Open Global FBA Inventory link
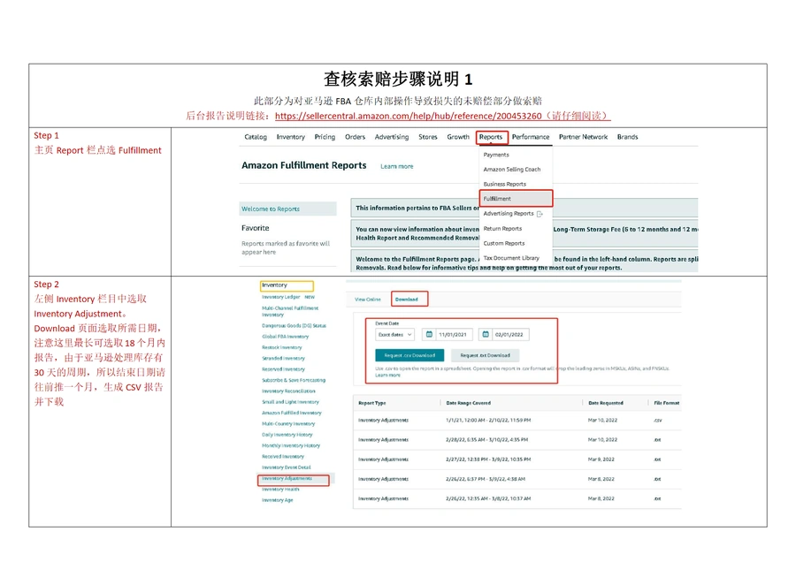796x562 pixels. click(x=286, y=337)
